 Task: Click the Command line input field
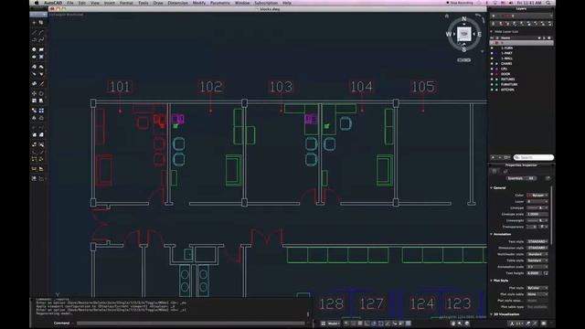pos(190,324)
